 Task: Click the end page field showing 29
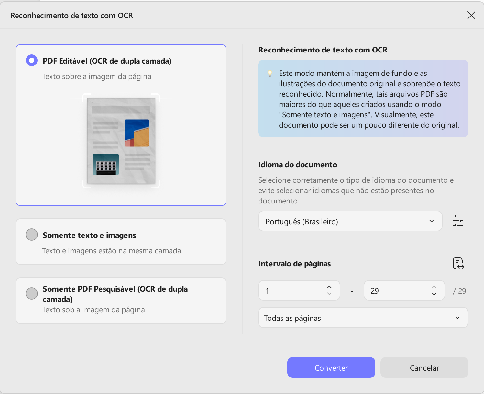coord(404,290)
